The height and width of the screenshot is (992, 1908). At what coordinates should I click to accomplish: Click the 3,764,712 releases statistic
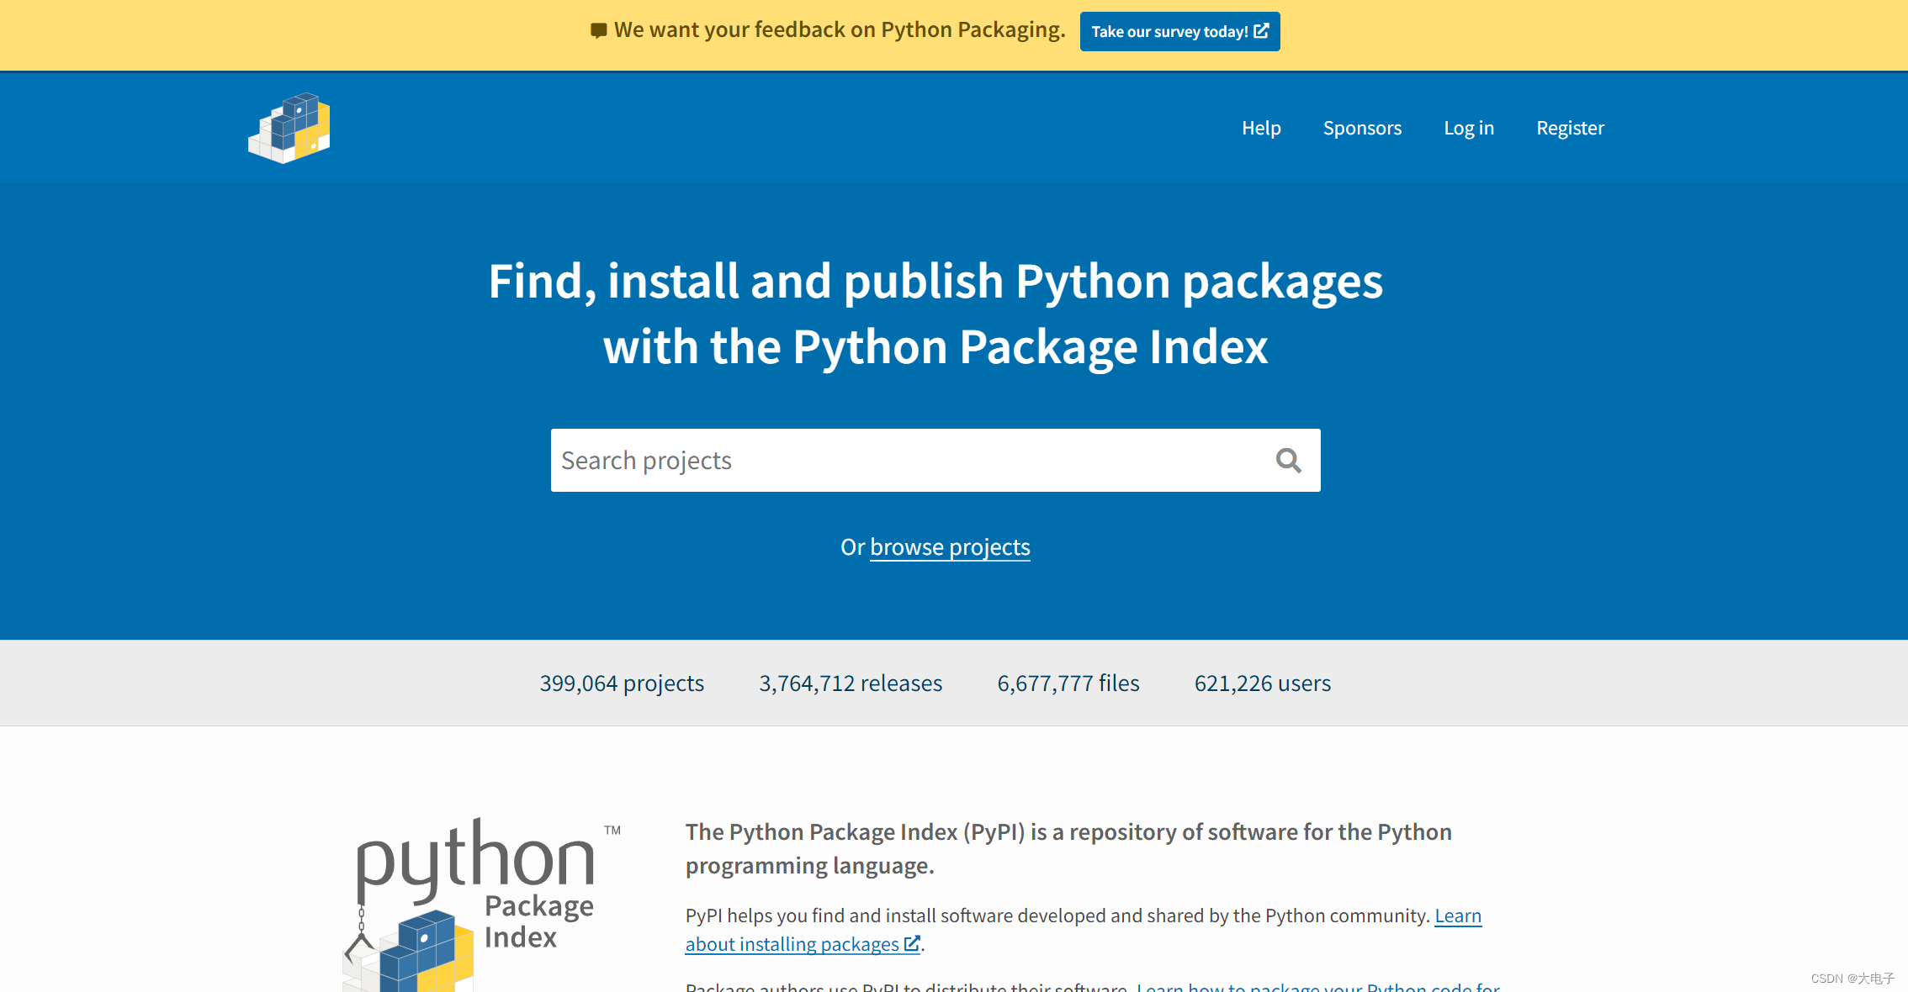(851, 683)
